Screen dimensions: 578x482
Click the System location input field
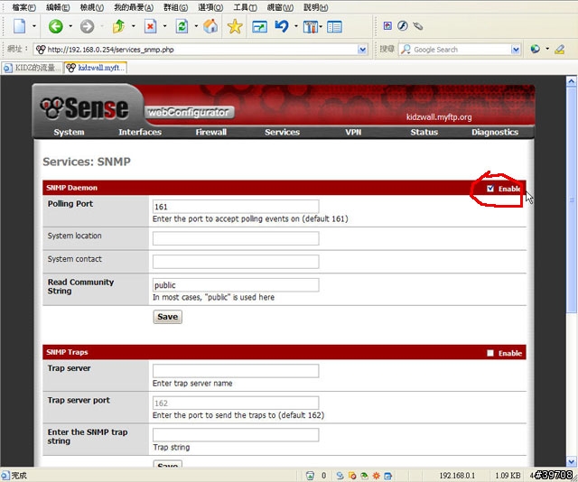[x=236, y=238]
